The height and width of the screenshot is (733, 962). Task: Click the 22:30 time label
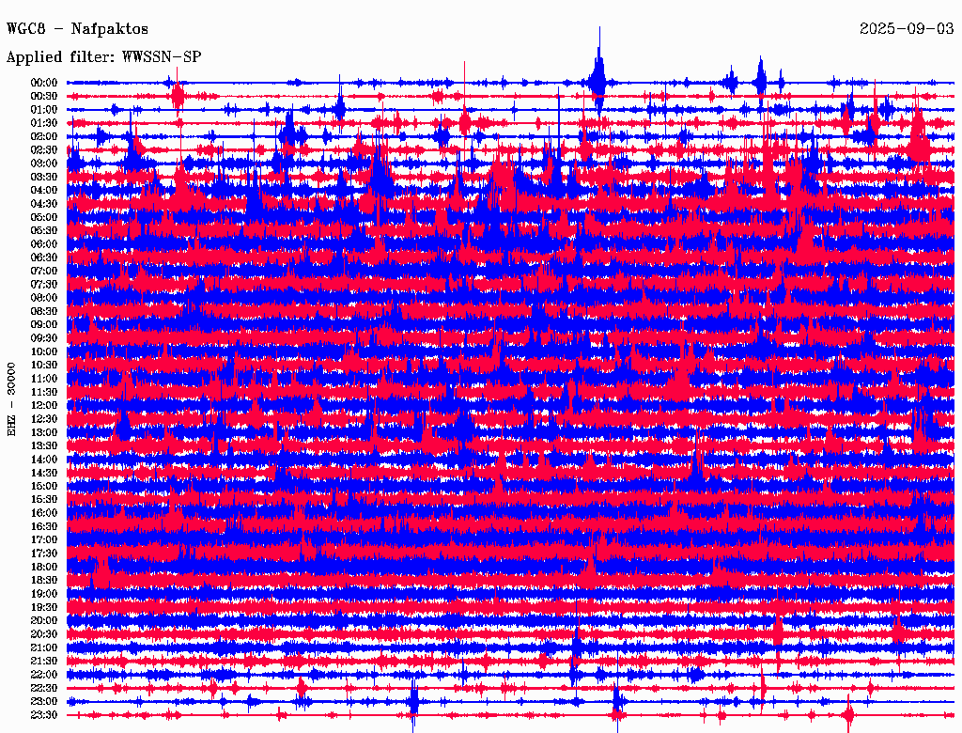(44, 688)
